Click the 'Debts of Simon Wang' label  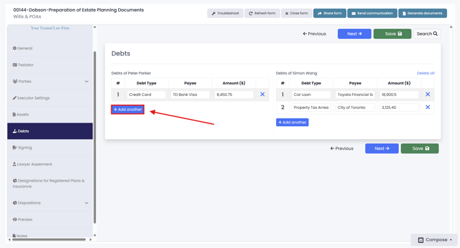tap(297, 73)
